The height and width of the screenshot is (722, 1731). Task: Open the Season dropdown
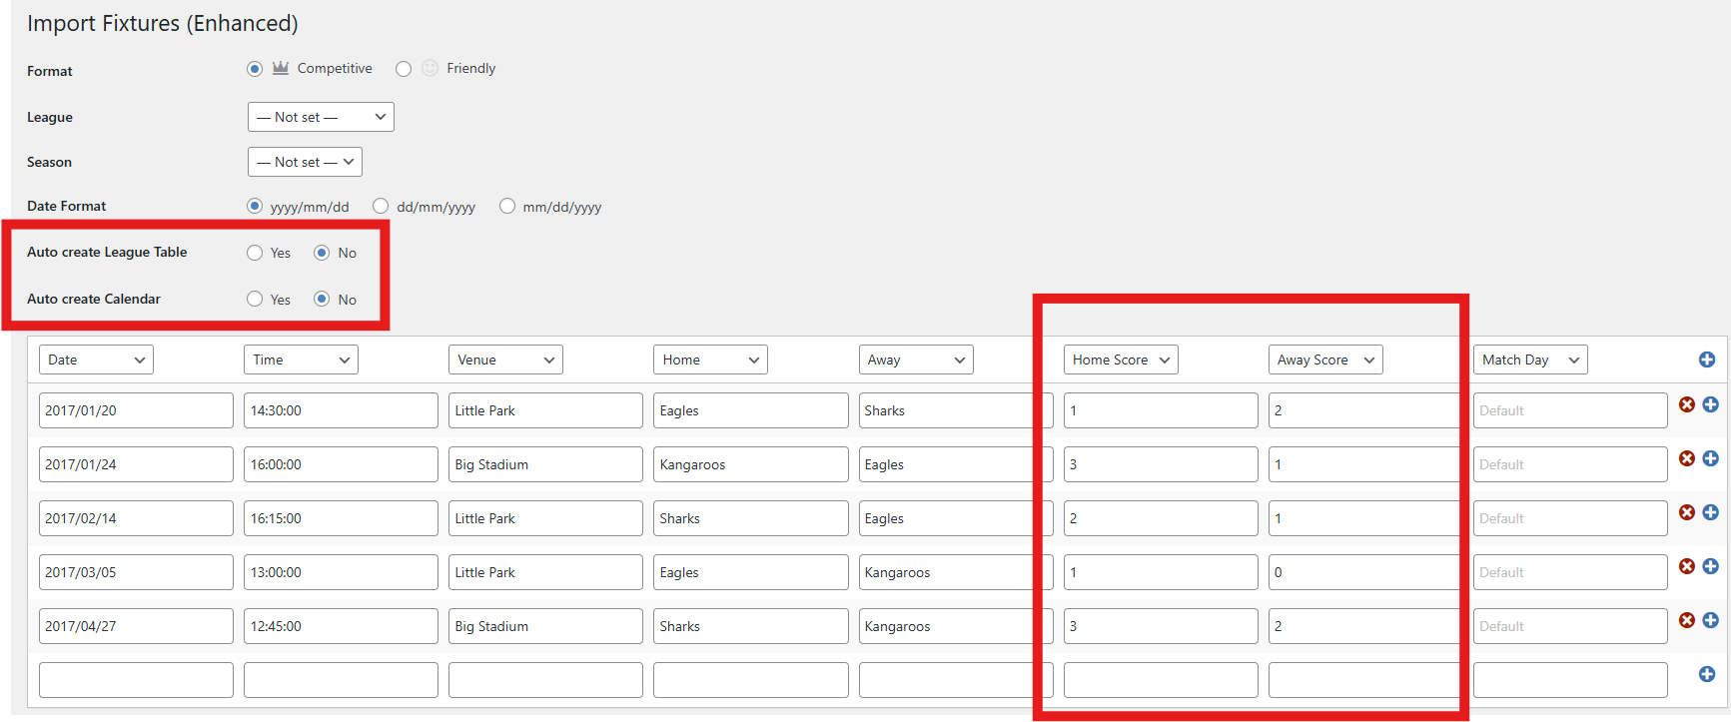(x=305, y=162)
